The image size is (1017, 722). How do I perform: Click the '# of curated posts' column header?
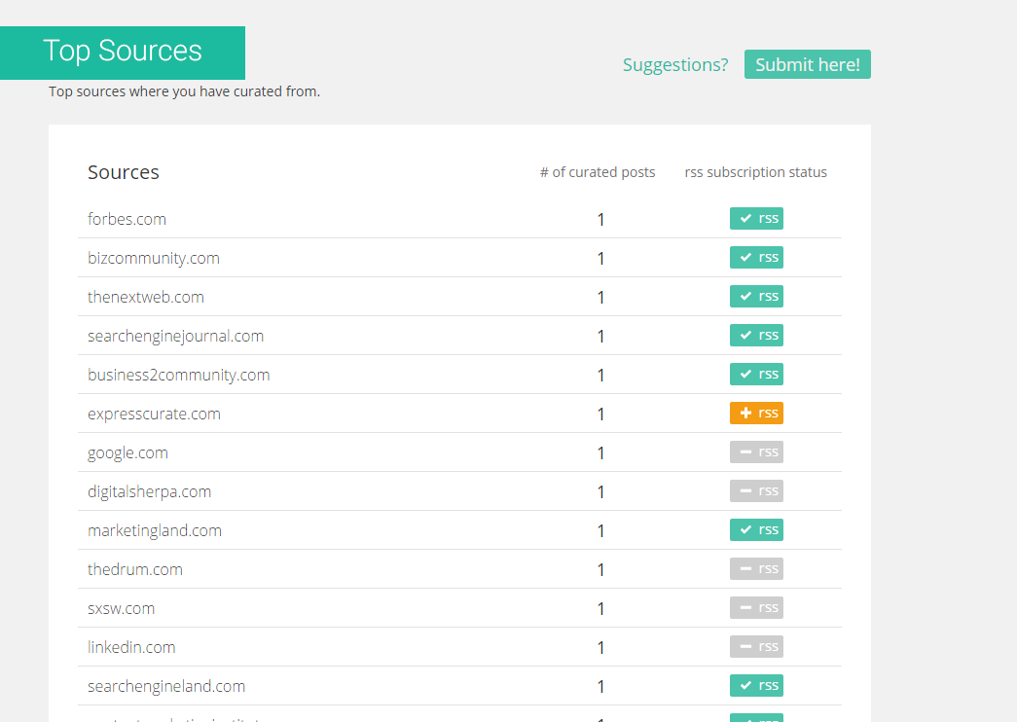coord(598,172)
